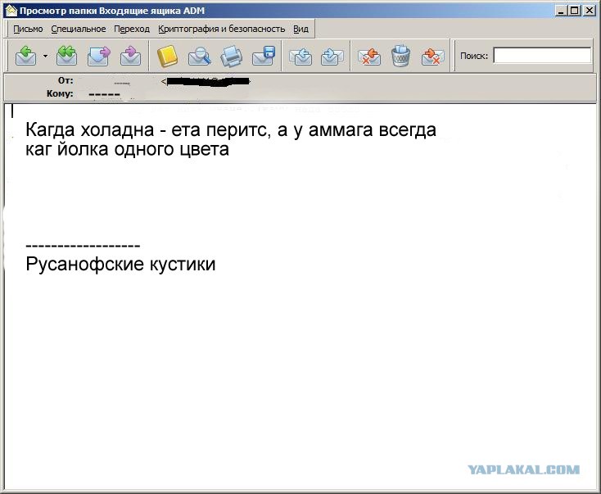Viewport: 601px width, 494px height.
Task: Minimize the message viewer window
Action: click(561, 11)
